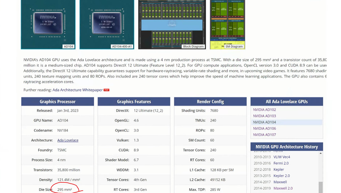Click the Shader Model value '6.7'

tap(136, 160)
